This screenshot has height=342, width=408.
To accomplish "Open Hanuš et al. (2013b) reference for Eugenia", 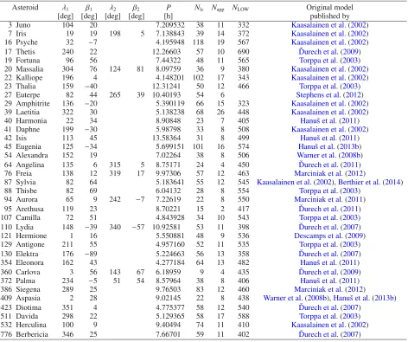I will coord(329,147).
